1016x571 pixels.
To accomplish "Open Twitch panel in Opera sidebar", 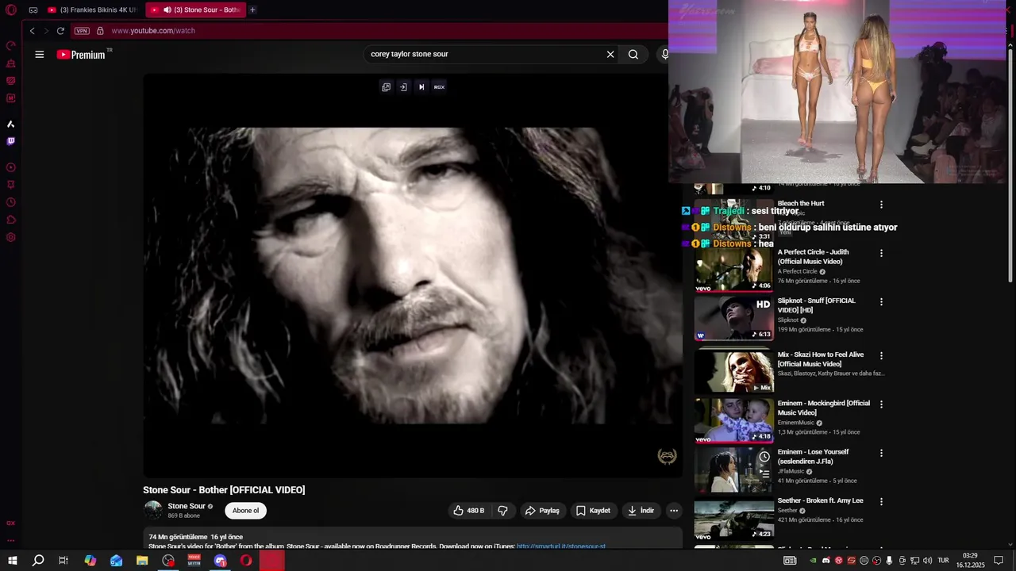I will coord(11,142).
